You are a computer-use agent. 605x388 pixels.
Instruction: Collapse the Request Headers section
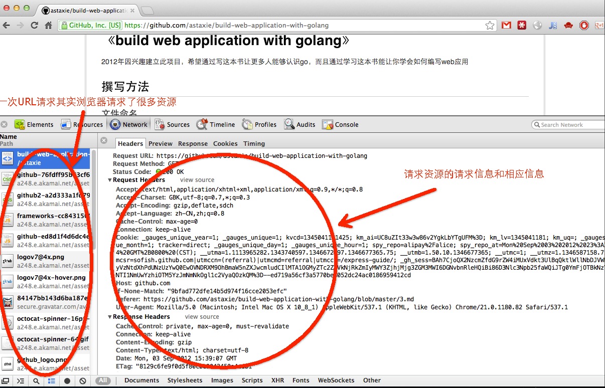pyautogui.click(x=110, y=180)
